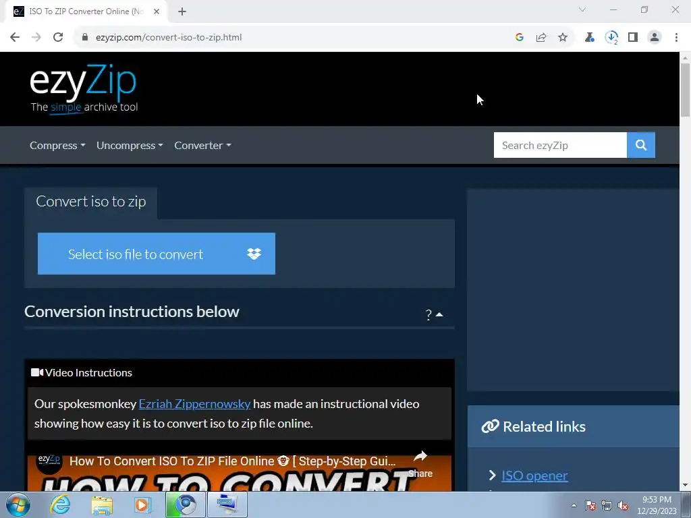Click the muted volume tray icon
The image size is (691, 518).
623,505
